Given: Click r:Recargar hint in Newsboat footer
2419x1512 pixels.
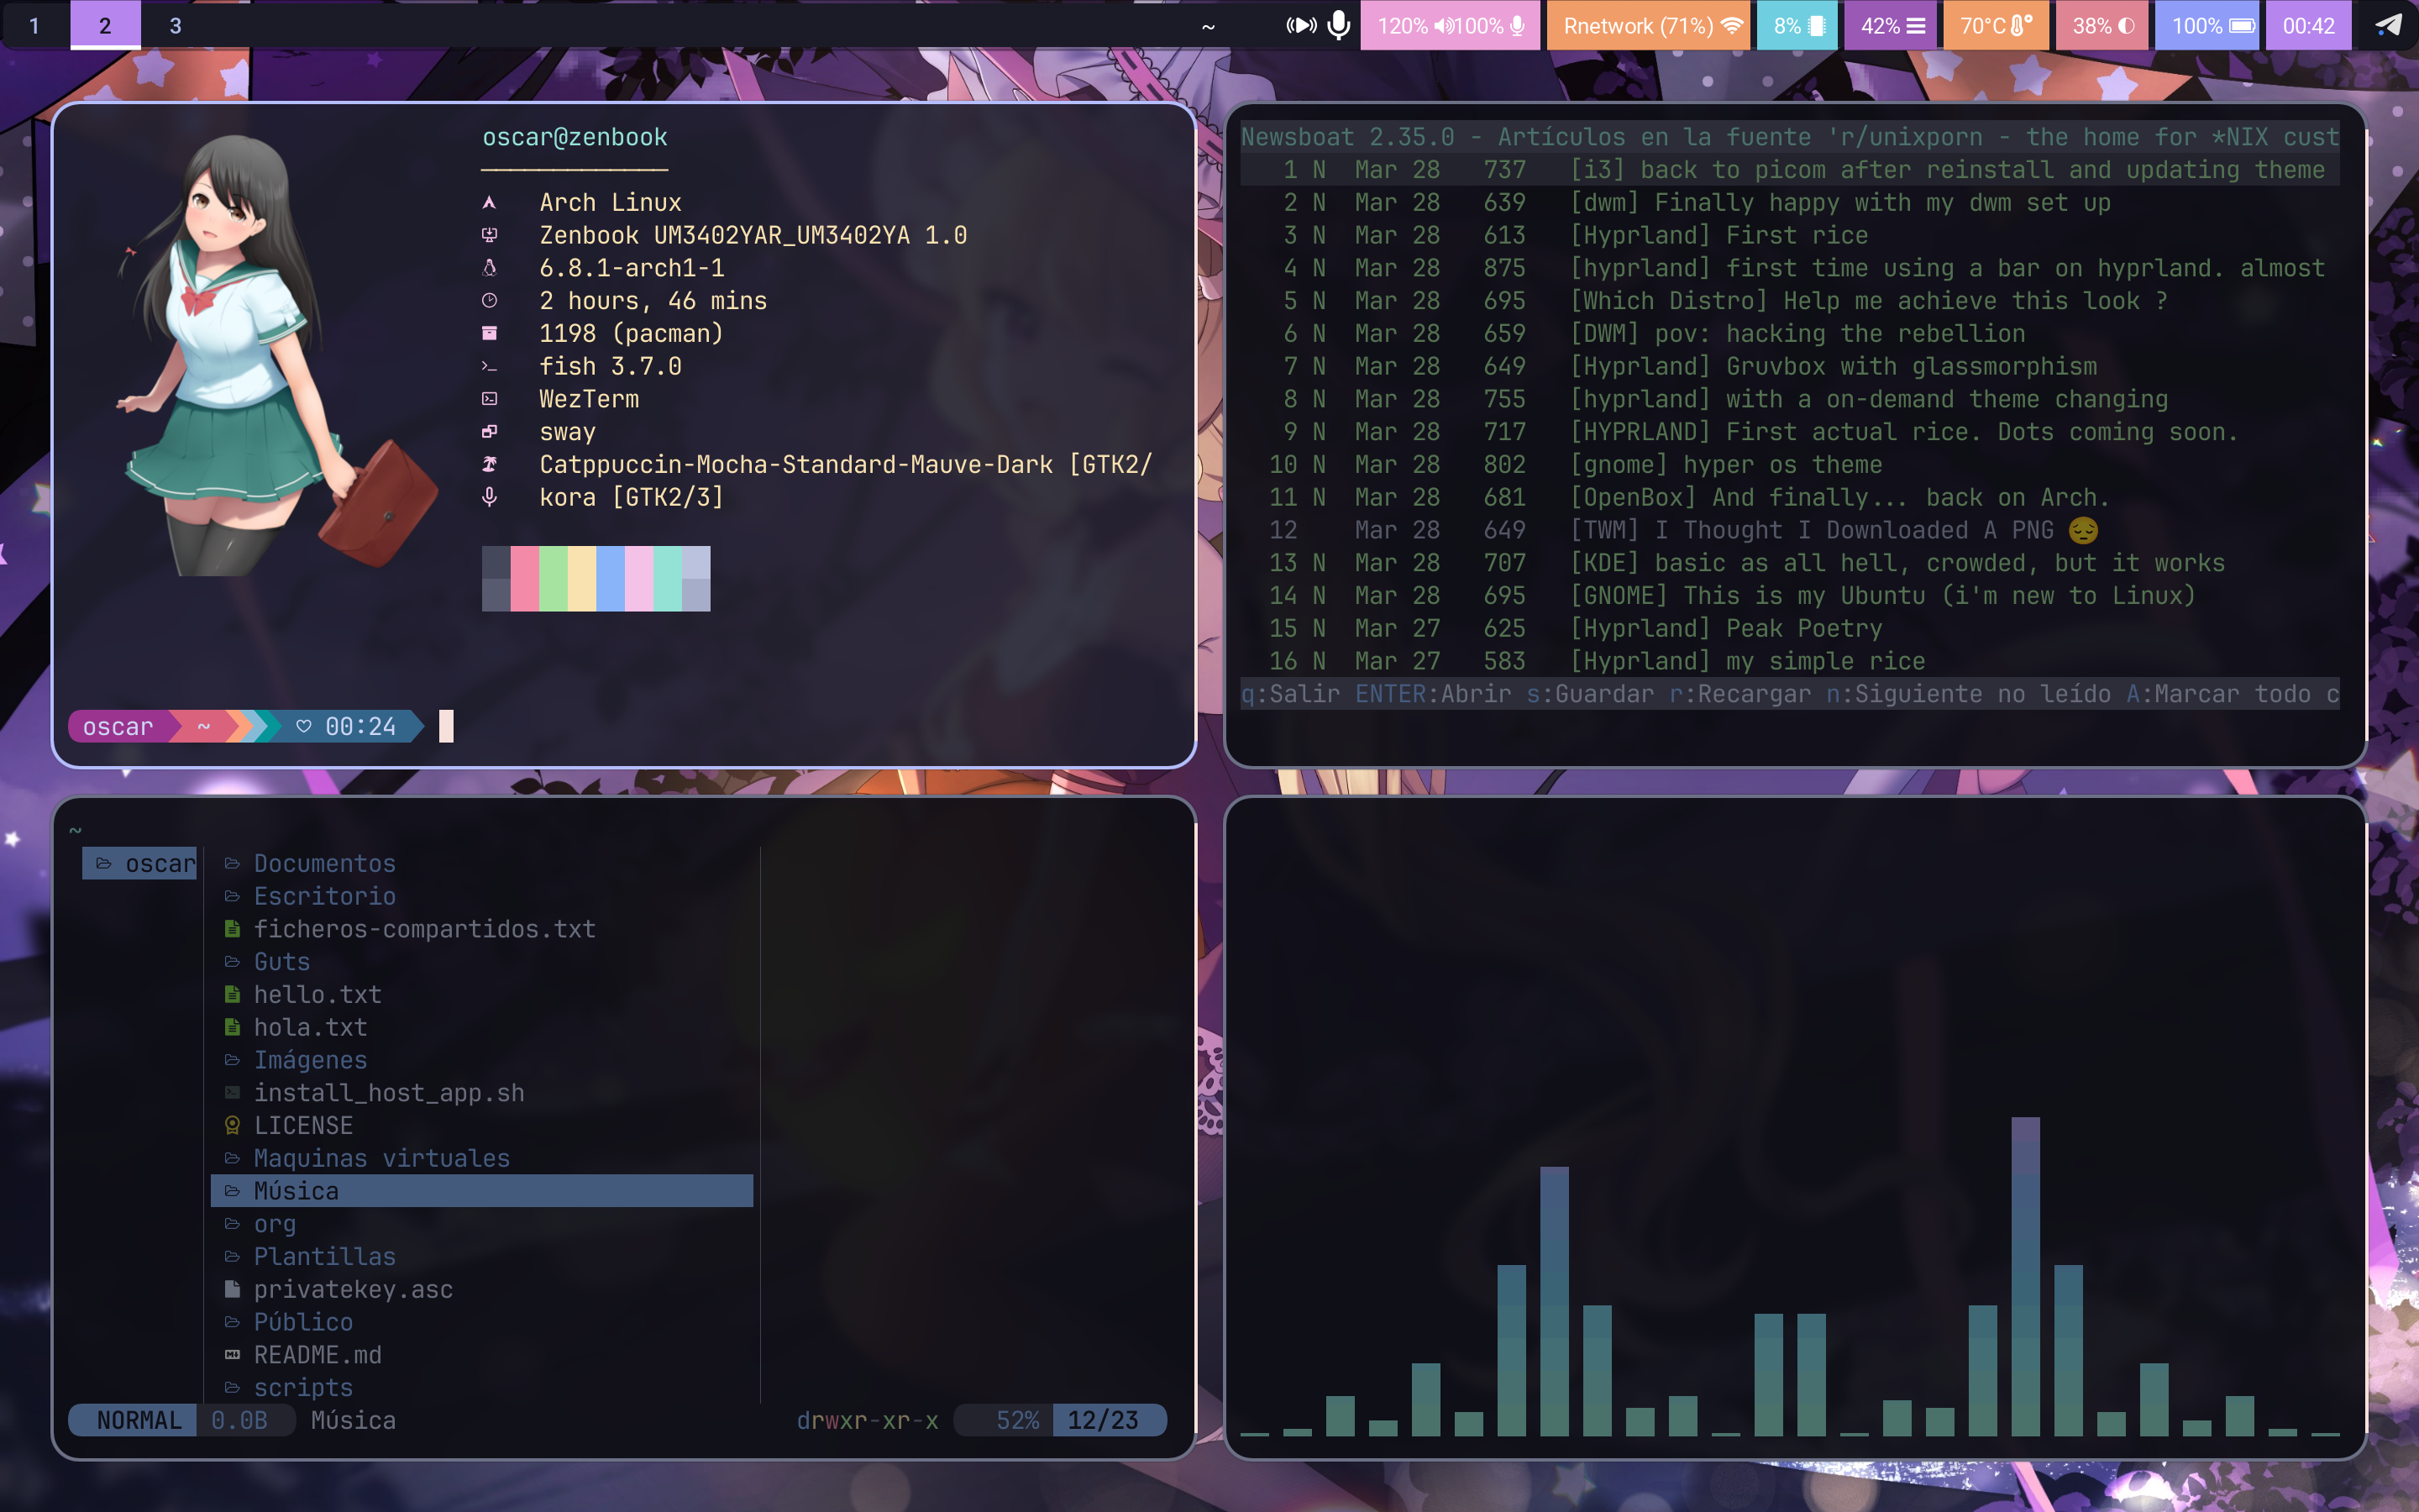Looking at the screenshot, I should (x=1740, y=694).
